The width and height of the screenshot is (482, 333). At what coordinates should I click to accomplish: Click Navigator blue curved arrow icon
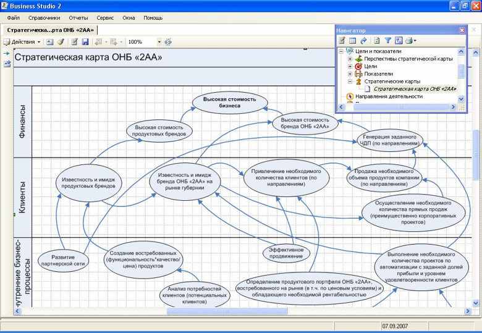click(363, 40)
